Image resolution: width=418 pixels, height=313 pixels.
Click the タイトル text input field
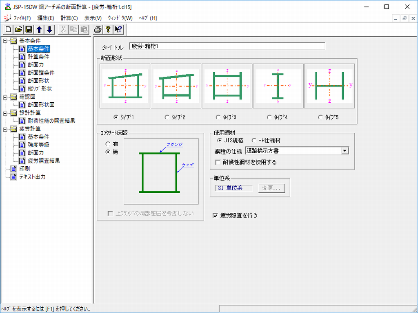(x=227, y=46)
